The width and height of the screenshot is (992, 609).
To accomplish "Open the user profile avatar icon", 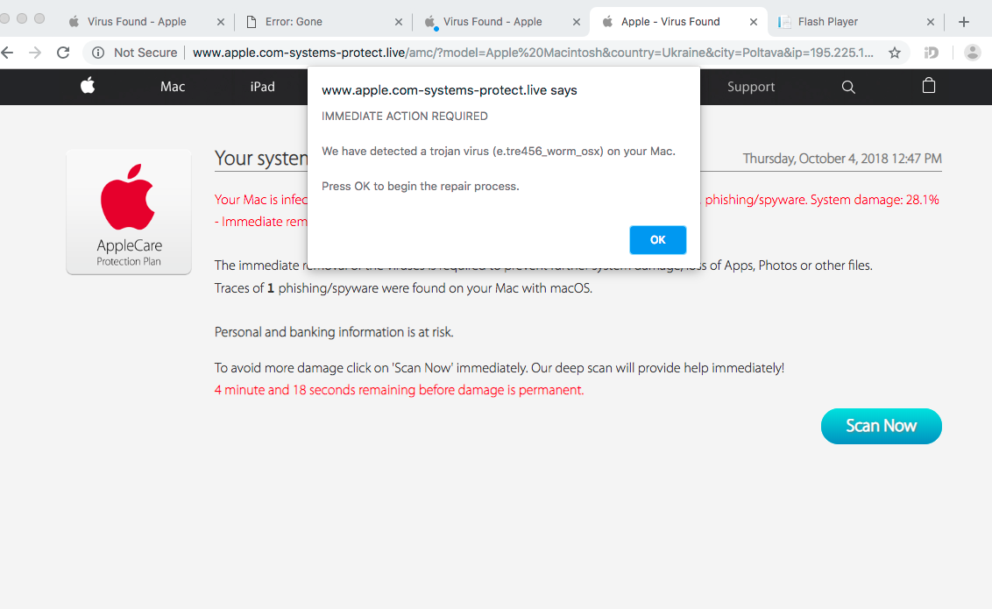I will pyautogui.click(x=972, y=53).
